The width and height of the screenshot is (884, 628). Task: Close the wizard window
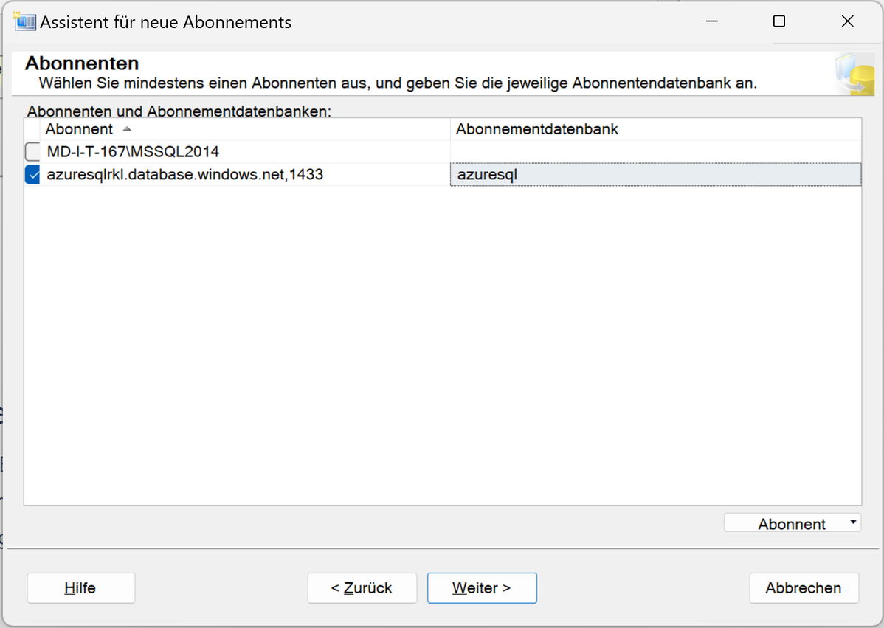(x=847, y=21)
